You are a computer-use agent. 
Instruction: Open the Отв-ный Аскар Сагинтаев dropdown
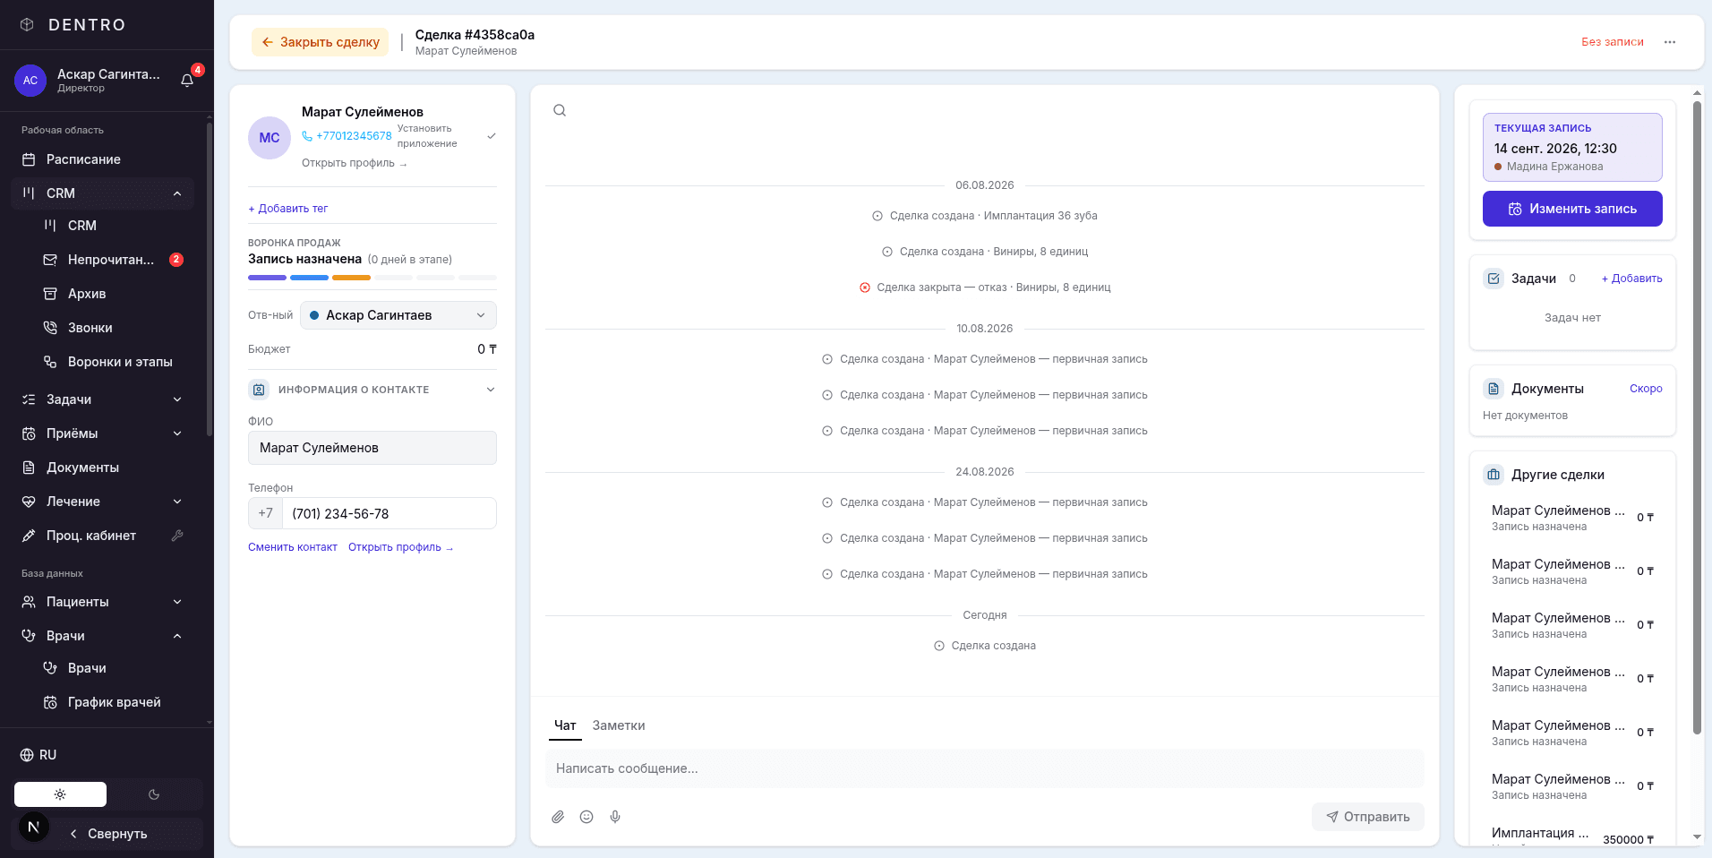[398, 315]
